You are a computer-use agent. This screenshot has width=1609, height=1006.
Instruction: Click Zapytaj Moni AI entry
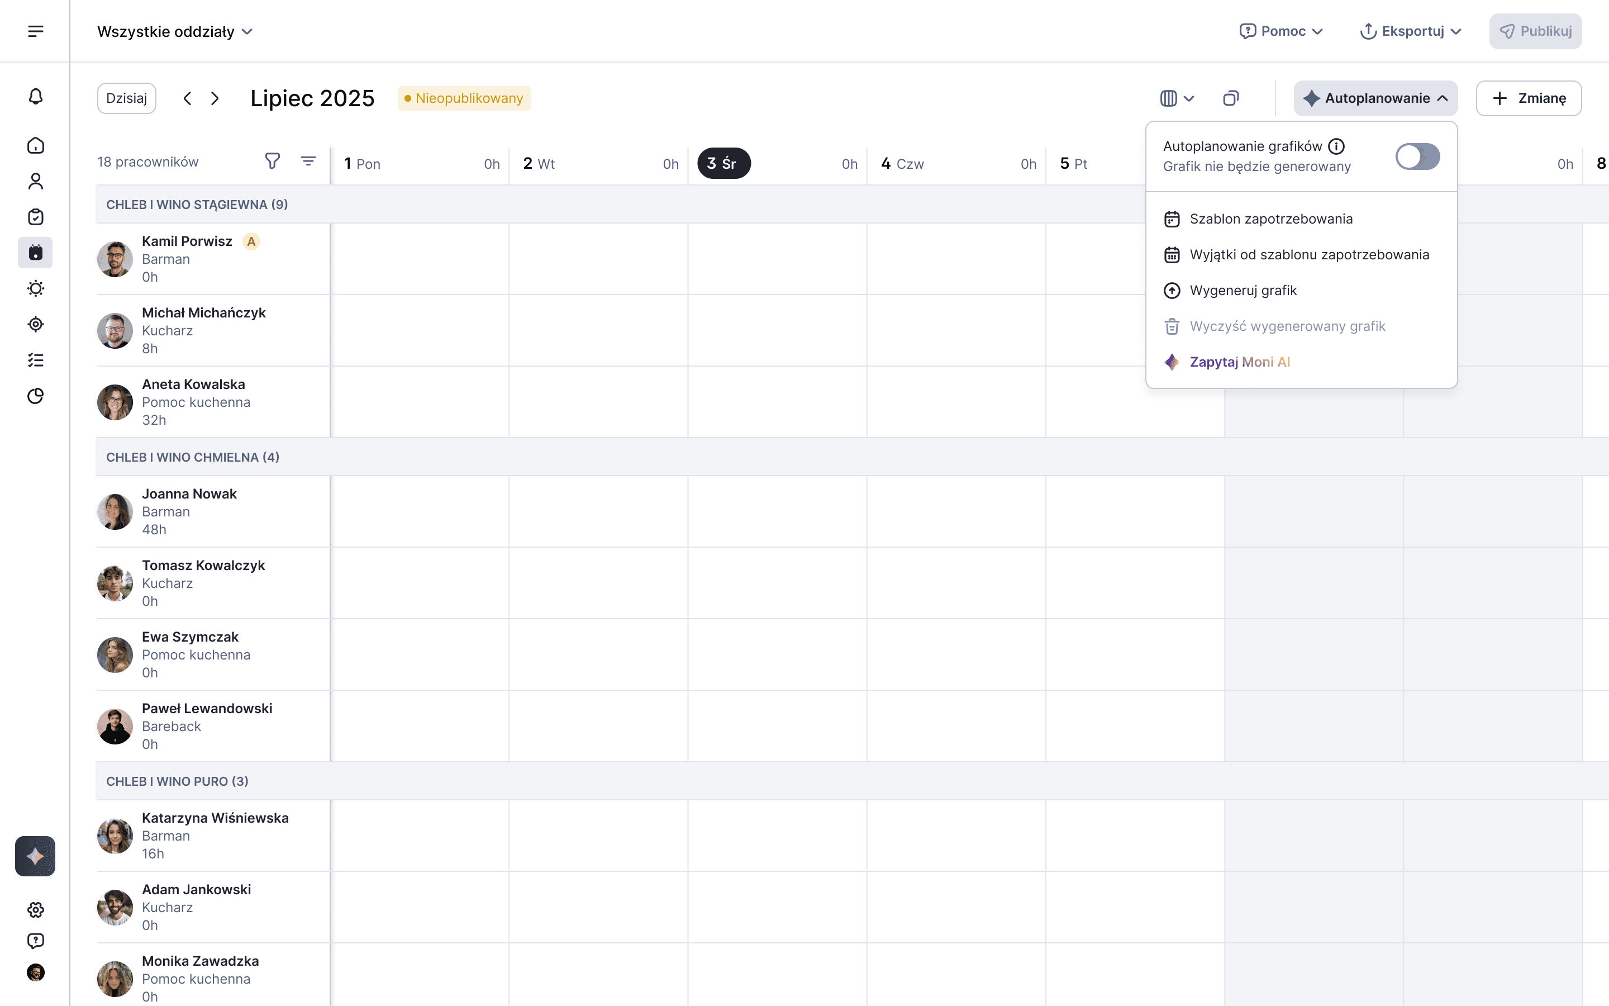point(1239,362)
